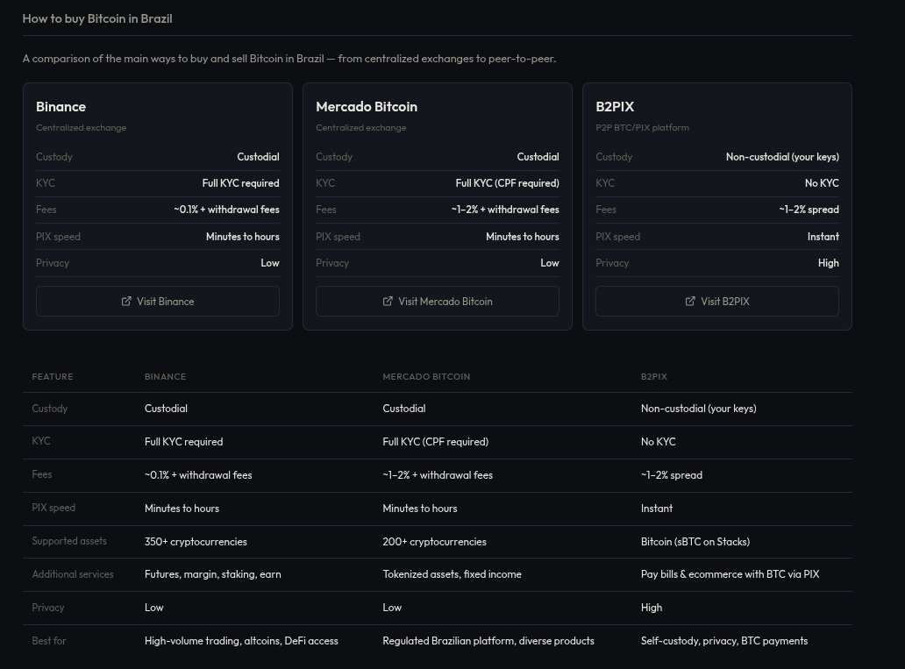
Task: Click 'Full KYC required' in the Binance card
Action: pos(240,183)
